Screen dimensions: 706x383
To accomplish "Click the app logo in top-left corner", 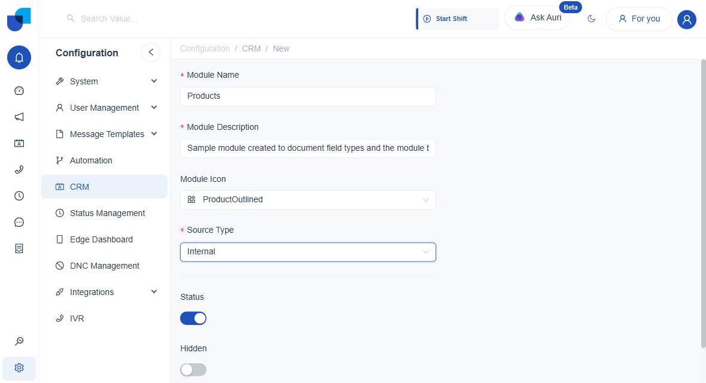I will pyautogui.click(x=19, y=19).
